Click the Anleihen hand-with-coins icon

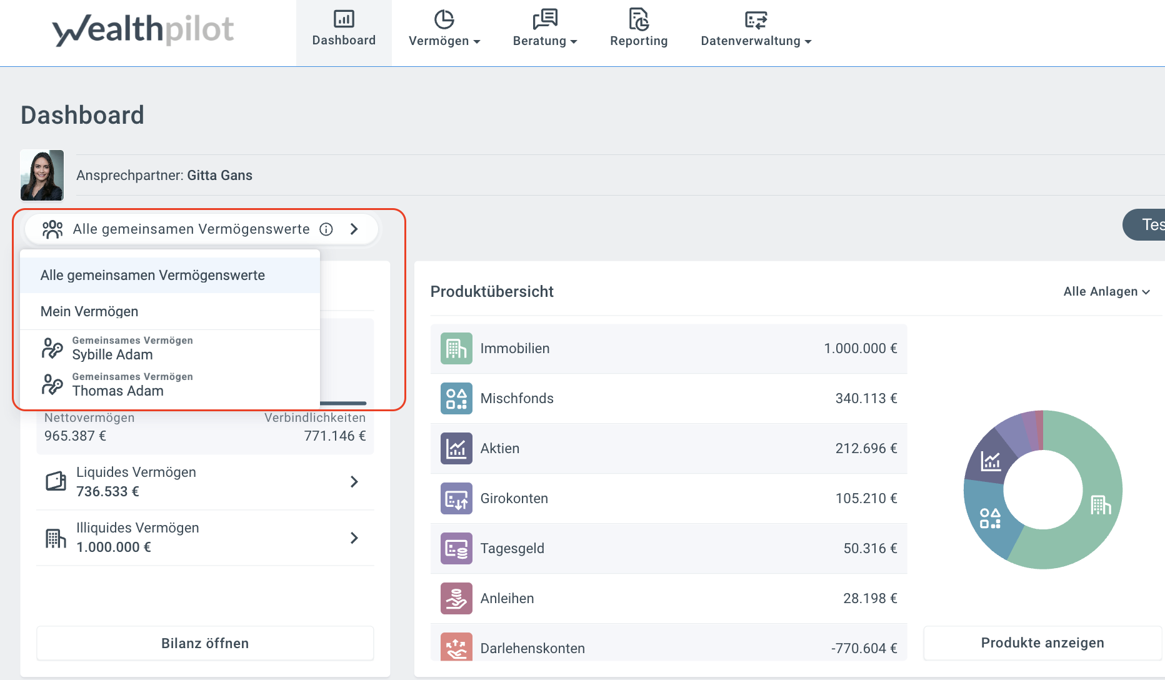point(456,599)
